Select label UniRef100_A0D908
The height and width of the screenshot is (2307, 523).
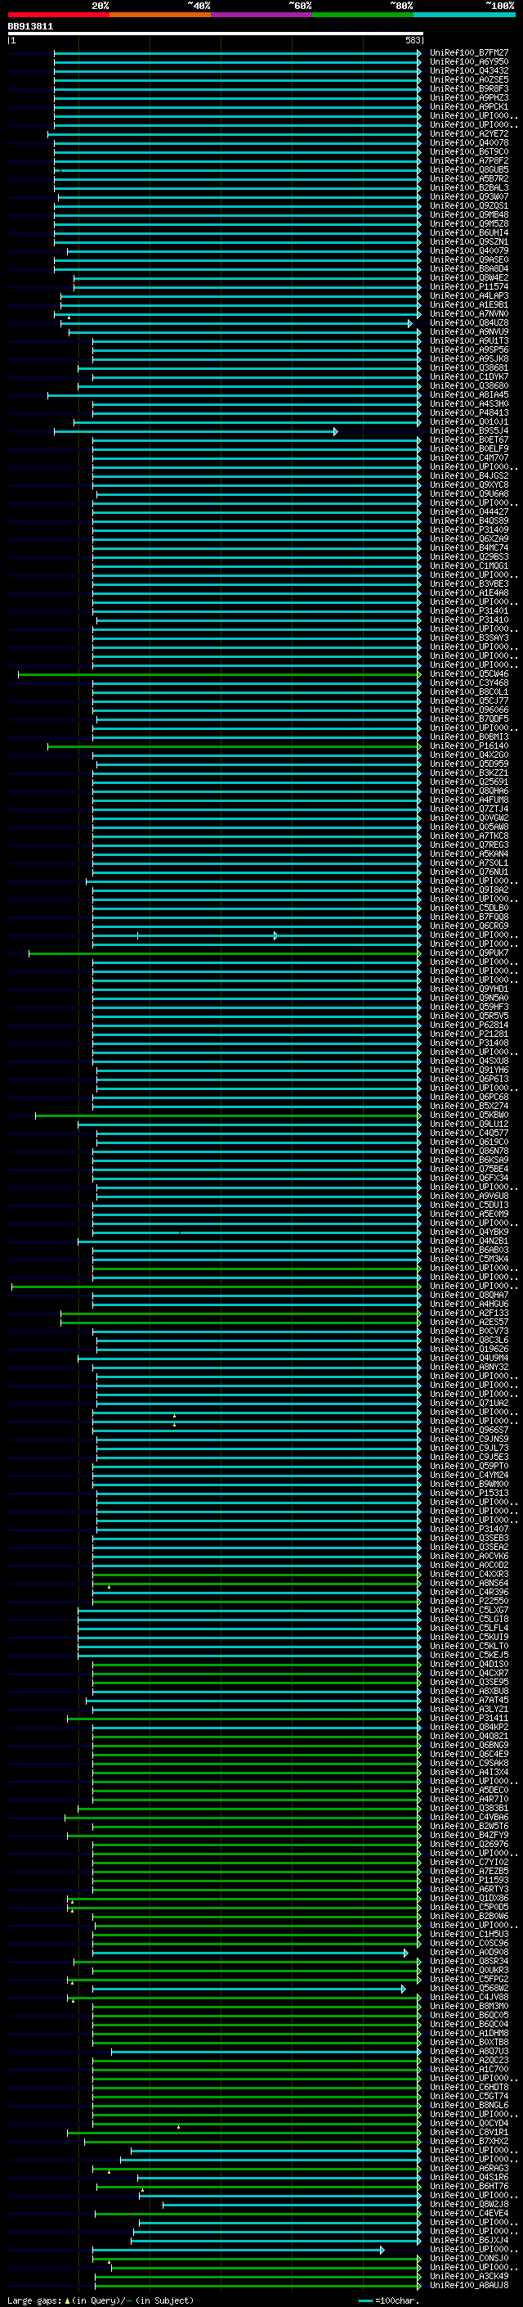pos(469,1953)
